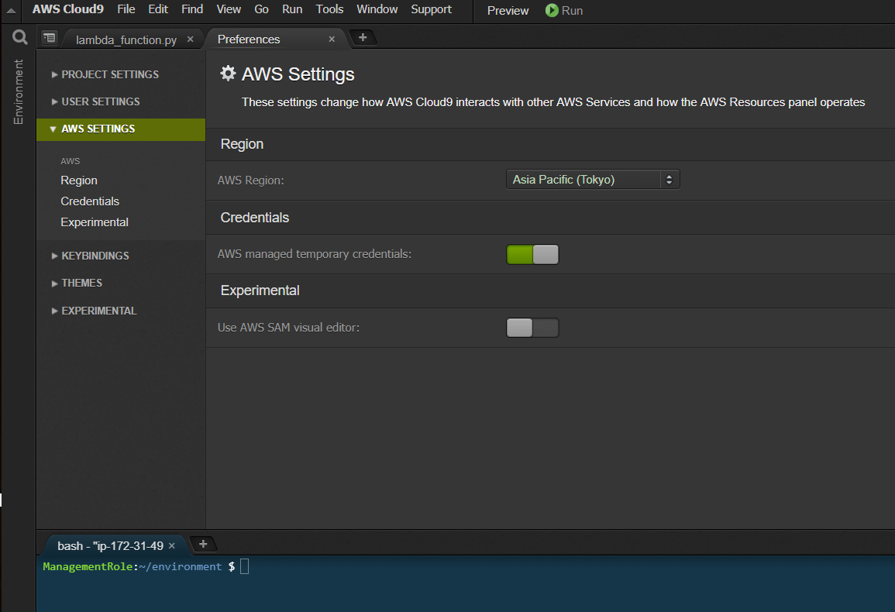The width and height of the screenshot is (895, 612).
Task: Close the lambda_function.py tab
Action: [x=190, y=40]
